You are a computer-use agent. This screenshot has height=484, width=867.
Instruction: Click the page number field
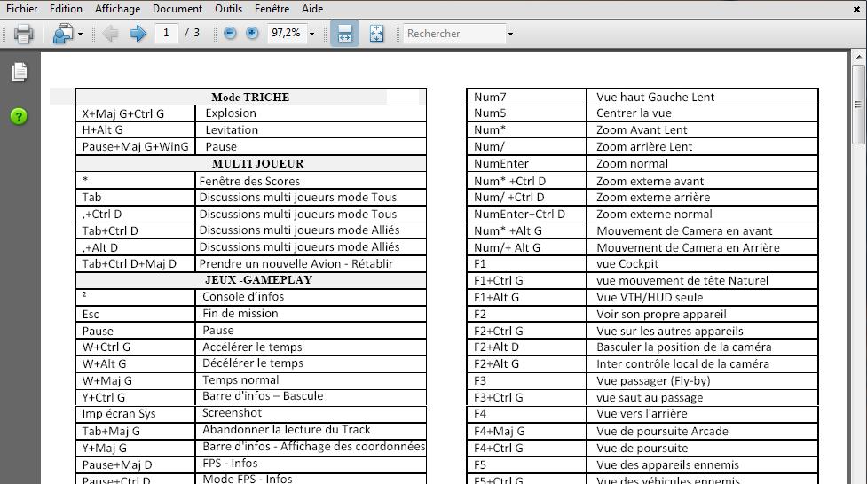166,34
